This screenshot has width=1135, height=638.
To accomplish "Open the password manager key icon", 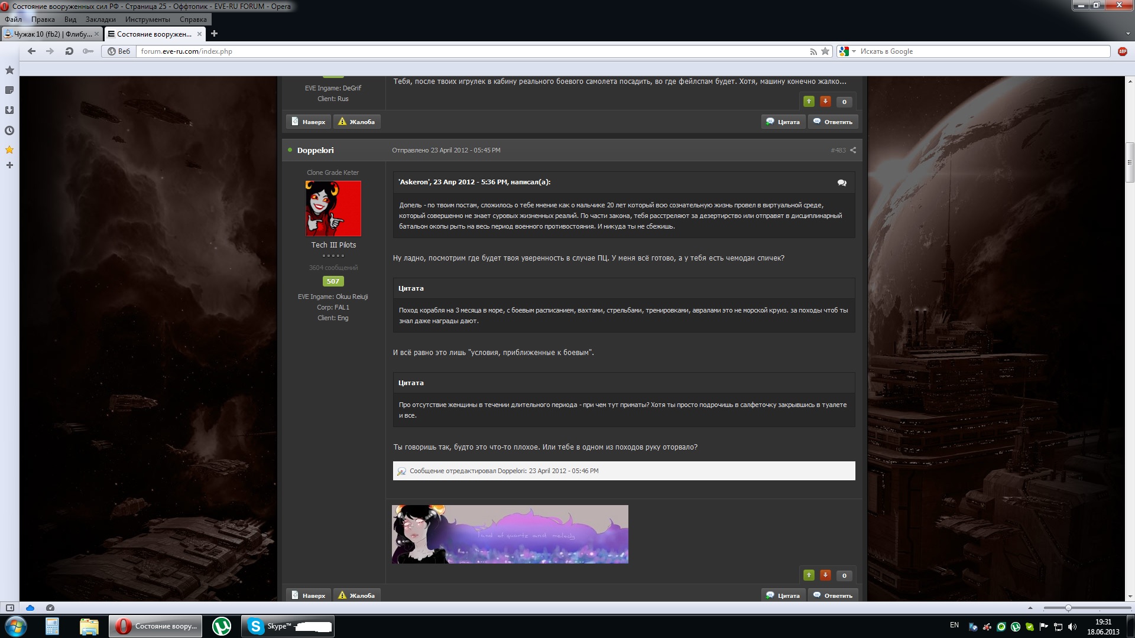I will click(x=88, y=51).
